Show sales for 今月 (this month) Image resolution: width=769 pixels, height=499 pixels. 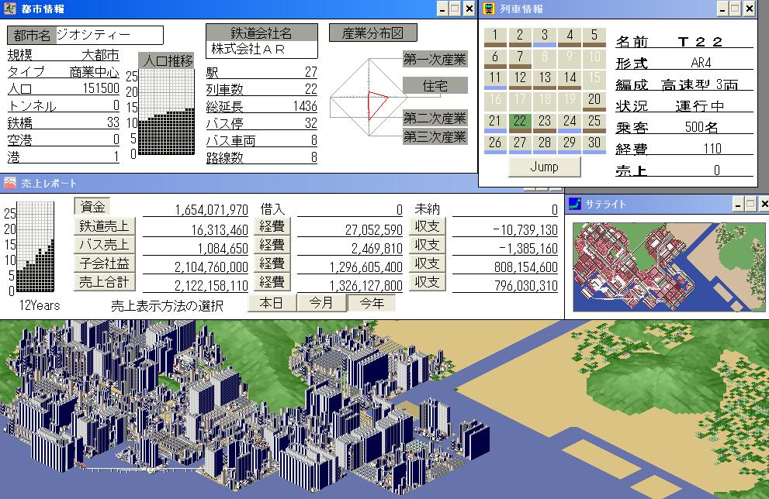321,303
